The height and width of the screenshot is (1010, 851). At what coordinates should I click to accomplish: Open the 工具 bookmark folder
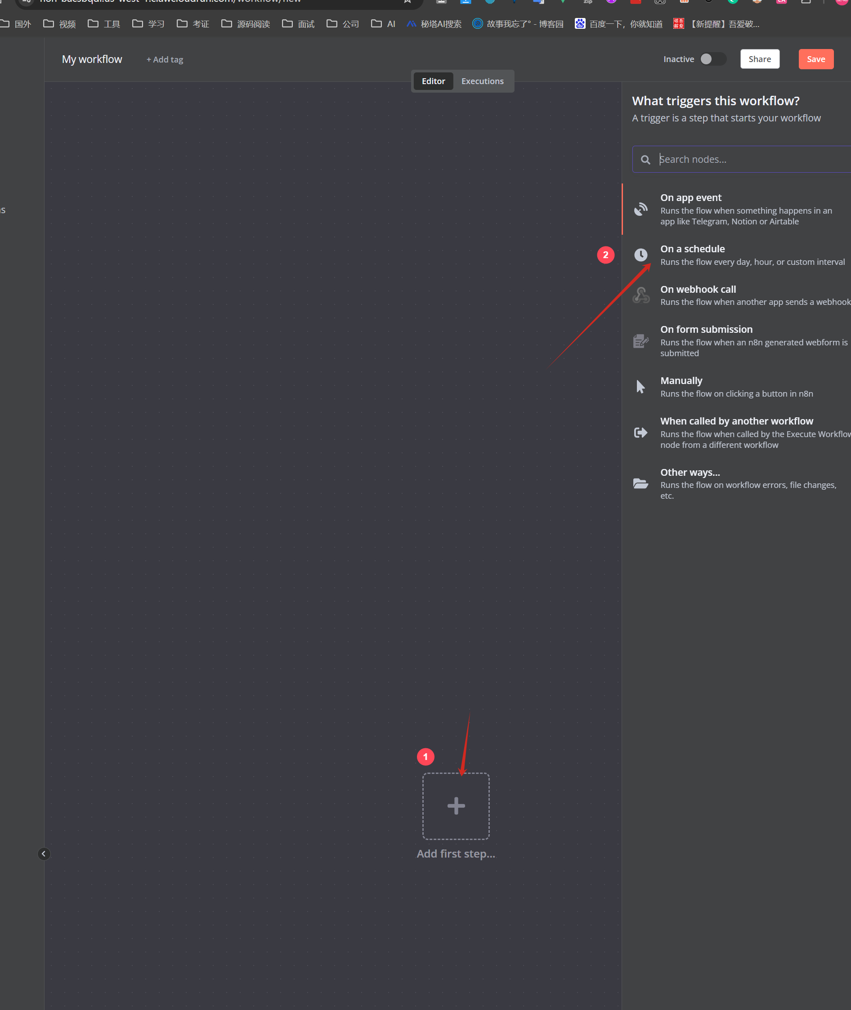[x=104, y=24]
